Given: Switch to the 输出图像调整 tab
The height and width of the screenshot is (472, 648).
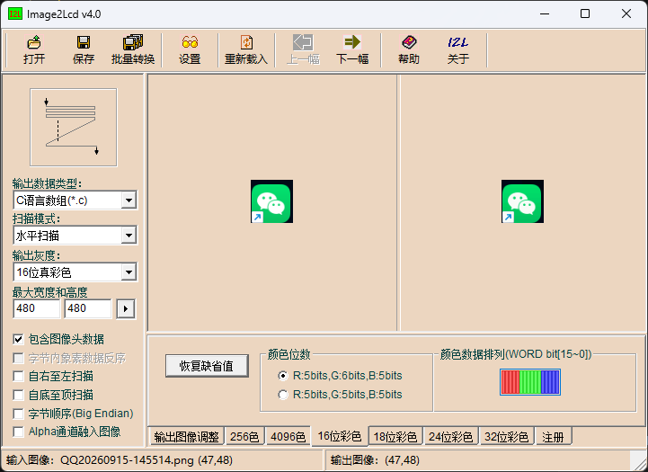Looking at the screenshot, I should click(186, 436).
